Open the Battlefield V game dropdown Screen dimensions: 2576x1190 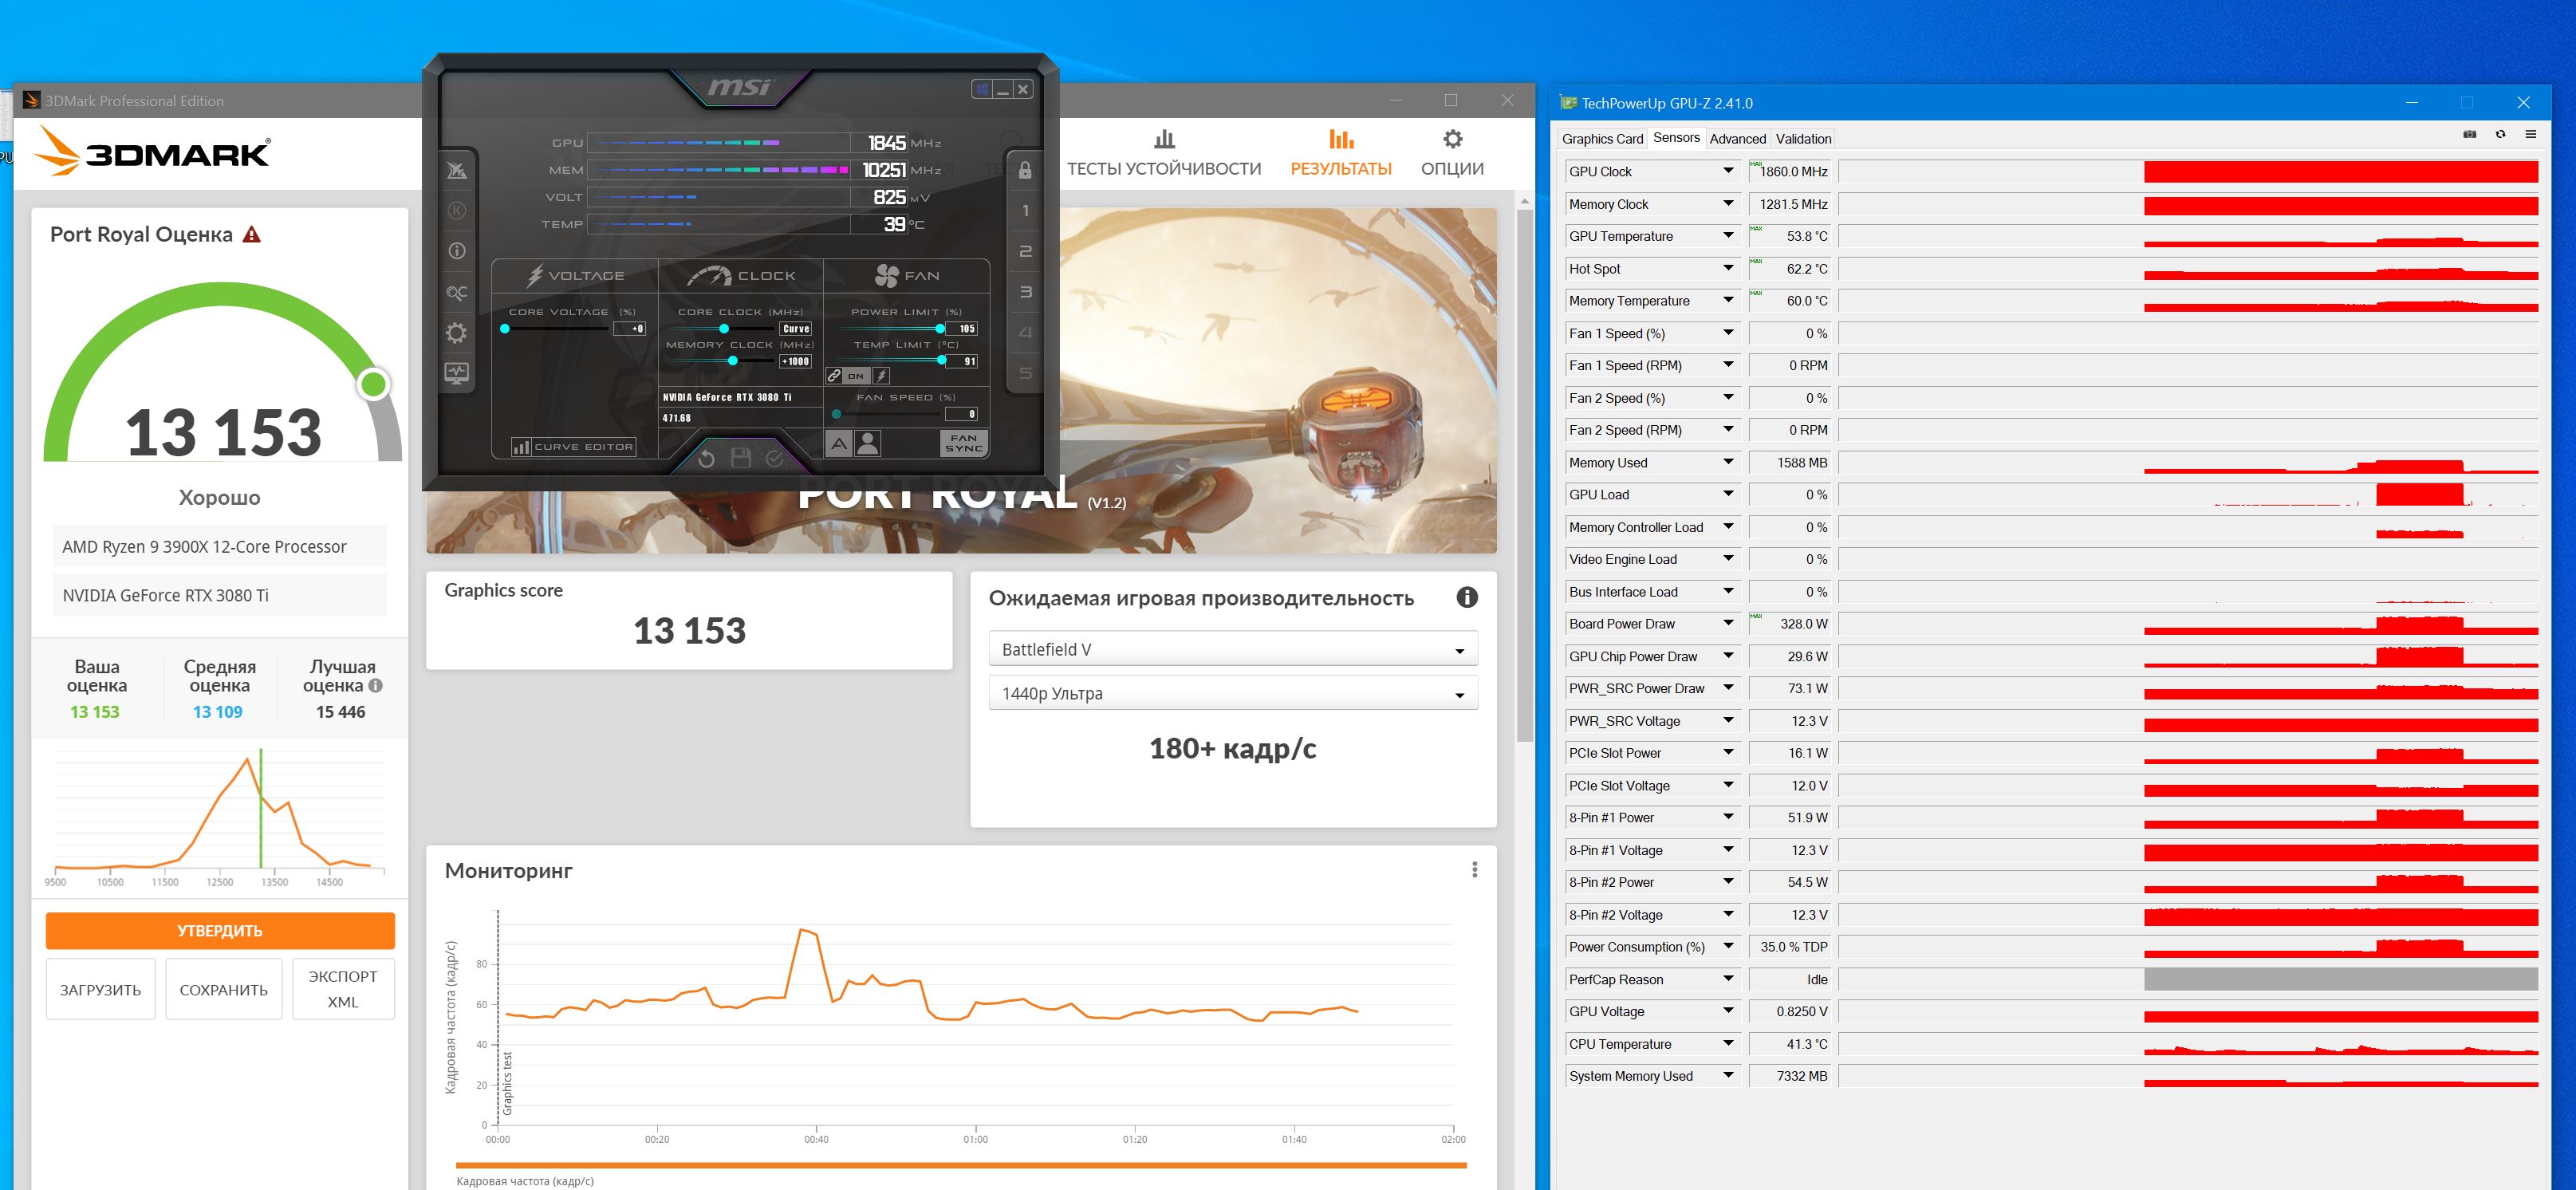(x=1232, y=650)
